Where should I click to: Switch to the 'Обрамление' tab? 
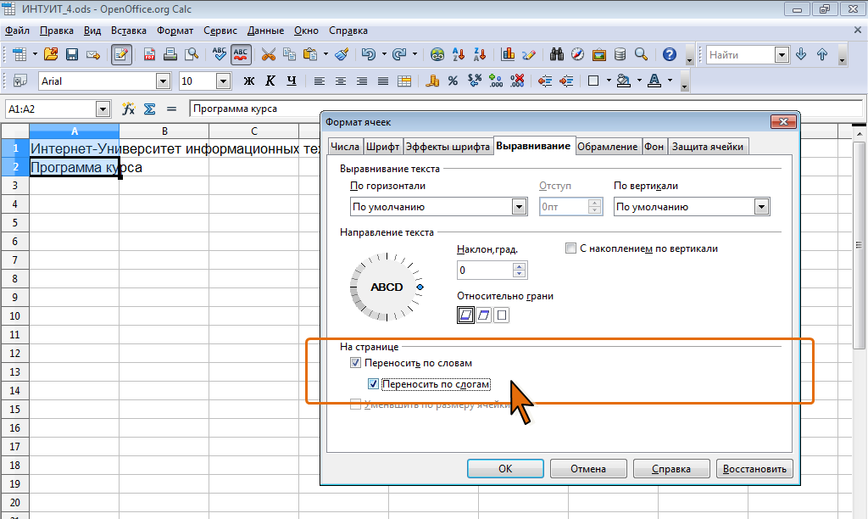(x=607, y=146)
